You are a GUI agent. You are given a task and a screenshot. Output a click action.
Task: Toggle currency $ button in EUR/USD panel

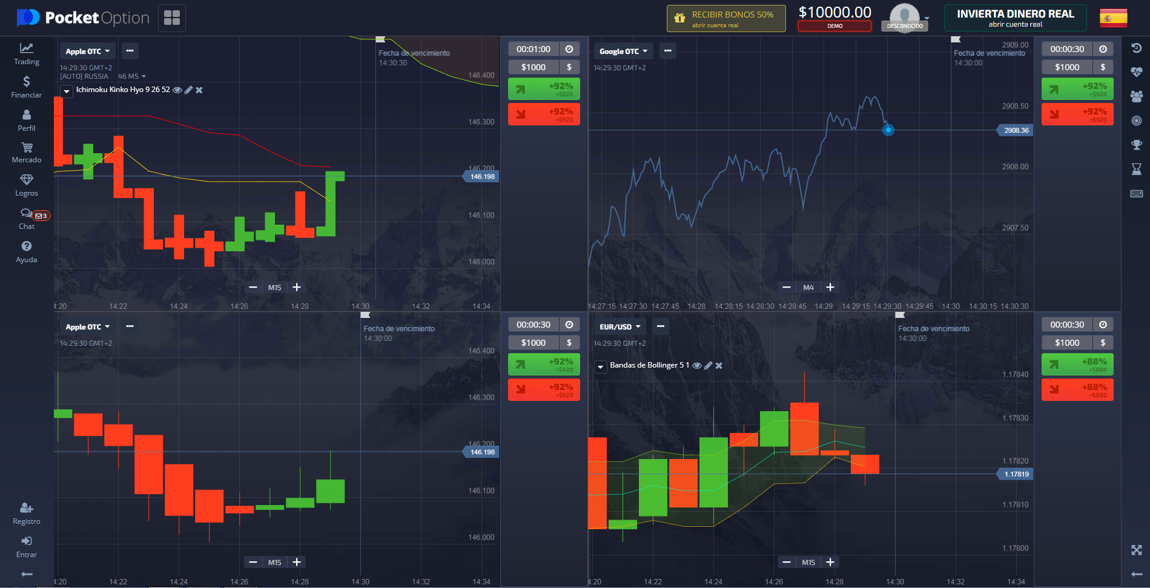pos(1103,343)
